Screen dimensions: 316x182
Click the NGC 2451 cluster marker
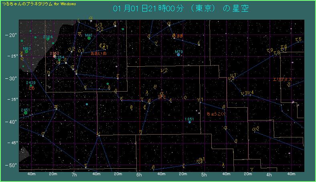tap(26, 113)
